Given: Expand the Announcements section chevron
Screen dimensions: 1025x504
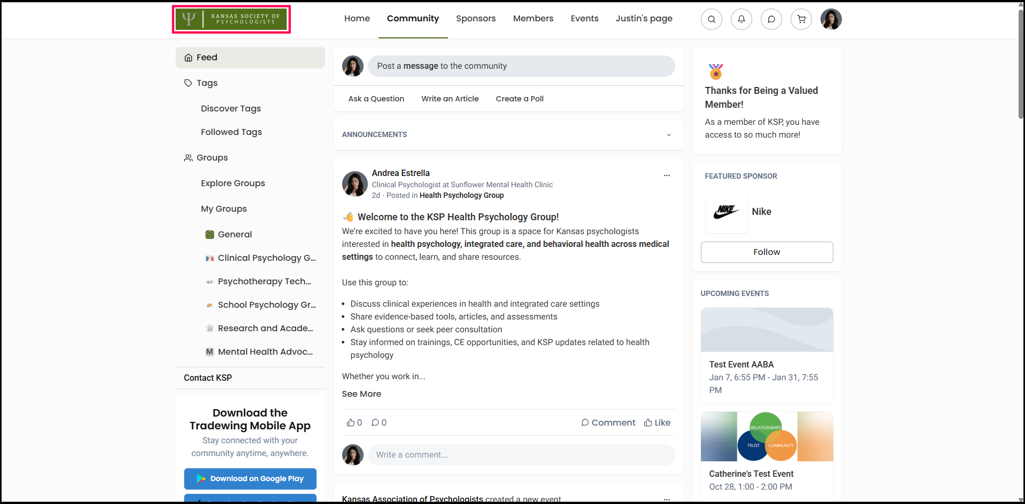Looking at the screenshot, I should [668, 135].
